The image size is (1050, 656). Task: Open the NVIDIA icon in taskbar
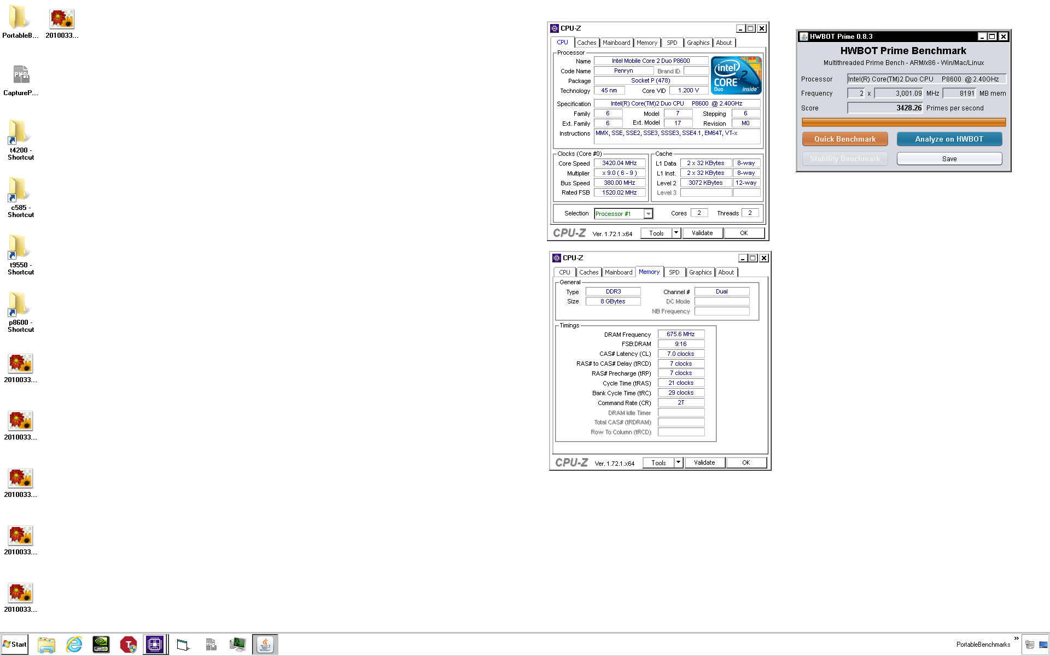tap(101, 645)
